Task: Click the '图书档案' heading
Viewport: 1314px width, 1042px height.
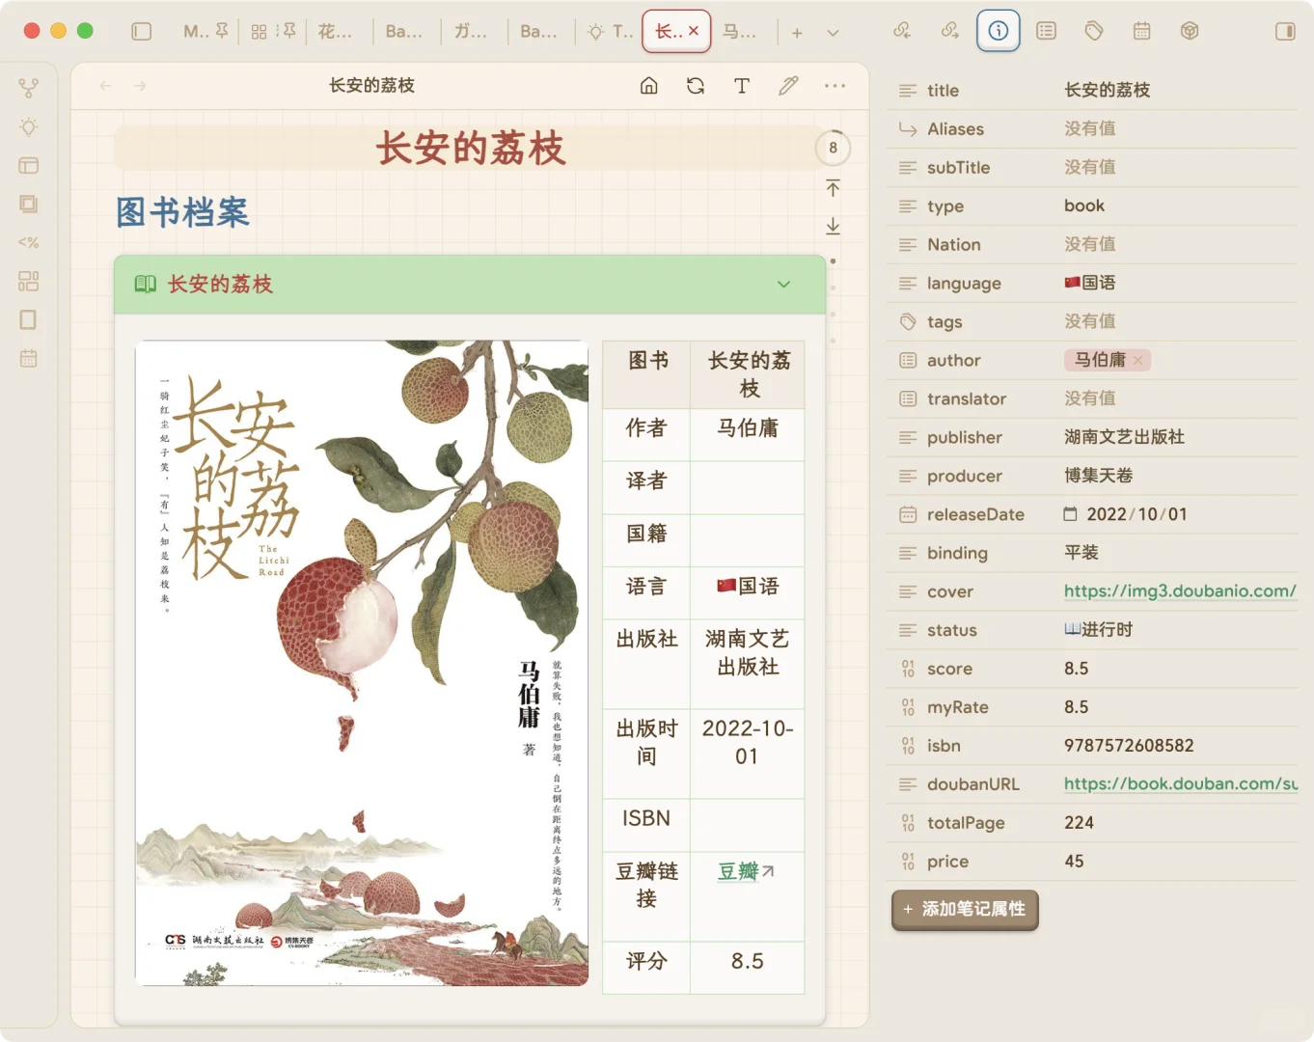Action: pos(183,212)
